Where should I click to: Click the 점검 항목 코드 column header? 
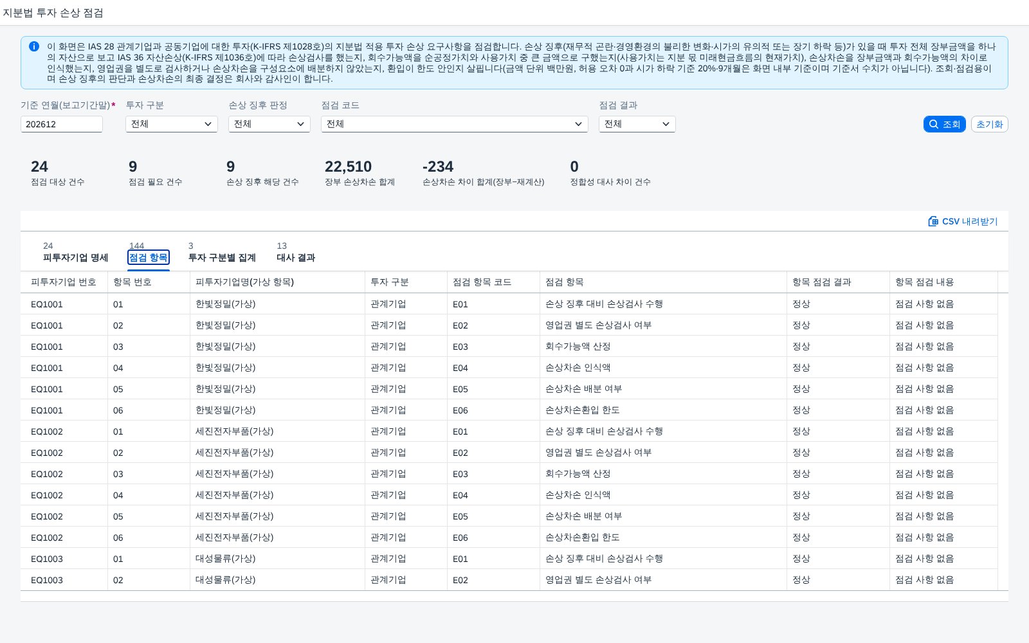(x=482, y=282)
